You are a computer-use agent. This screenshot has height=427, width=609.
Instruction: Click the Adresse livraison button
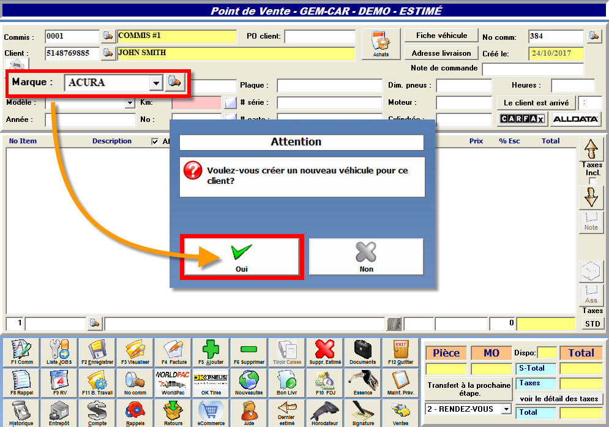pyautogui.click(x=442, y=53)
